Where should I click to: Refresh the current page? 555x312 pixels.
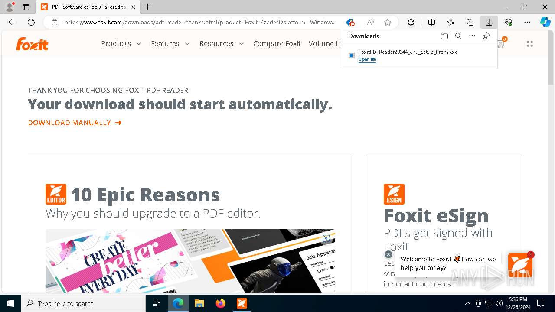(31, 22)
